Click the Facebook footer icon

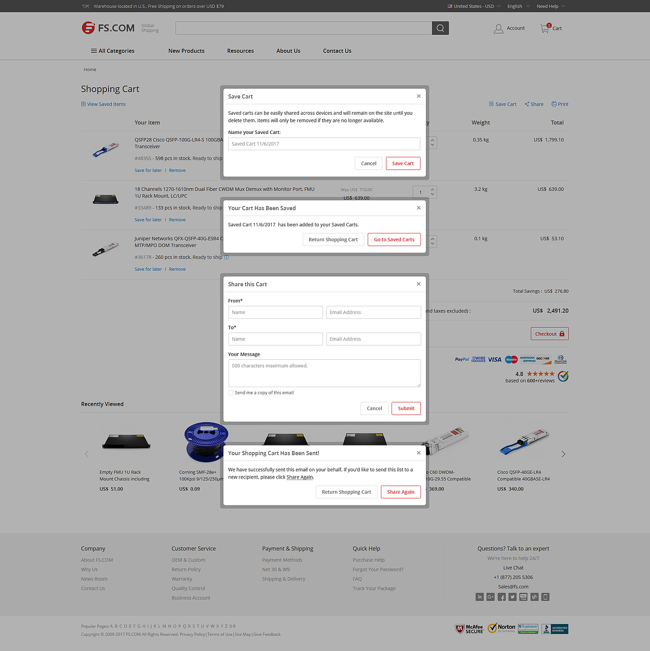(x=502, y=597)
